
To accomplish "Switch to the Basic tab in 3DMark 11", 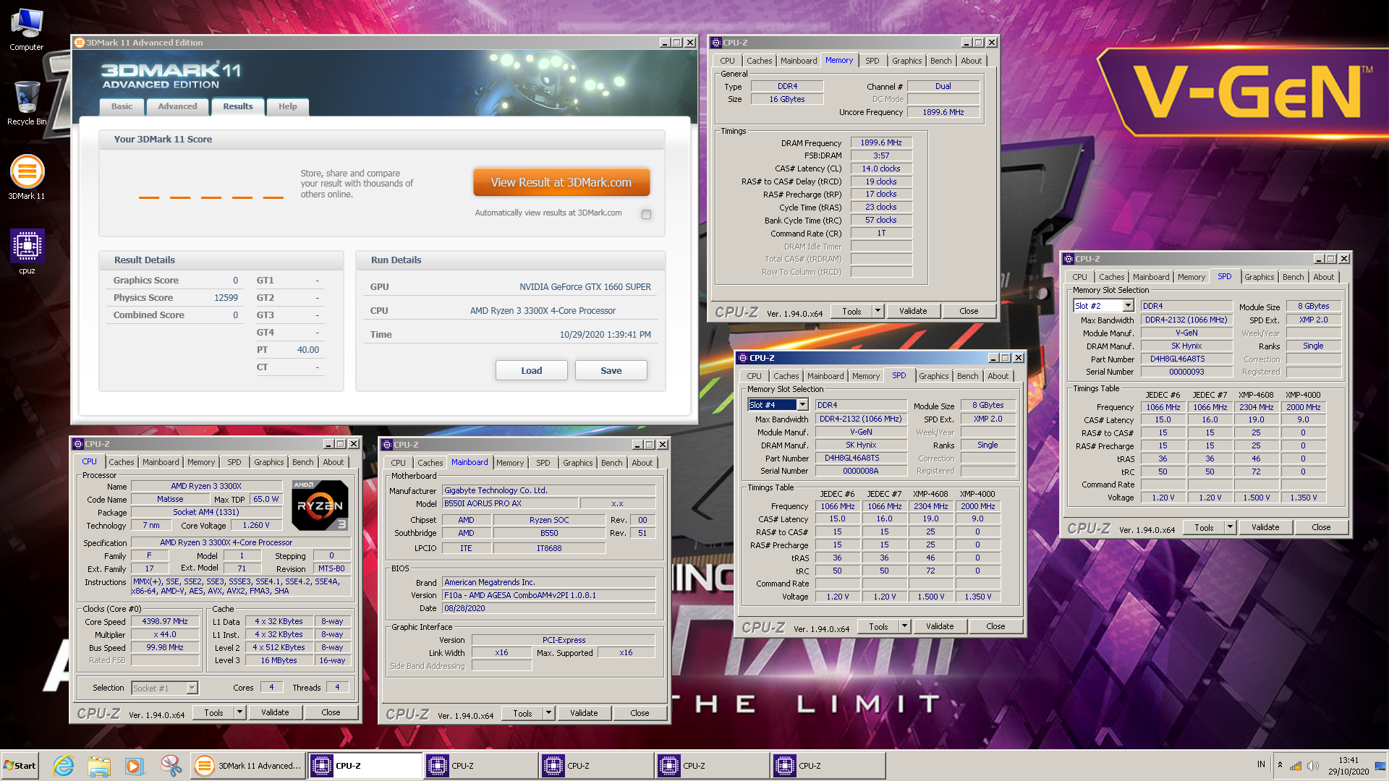I will (122, 106).
